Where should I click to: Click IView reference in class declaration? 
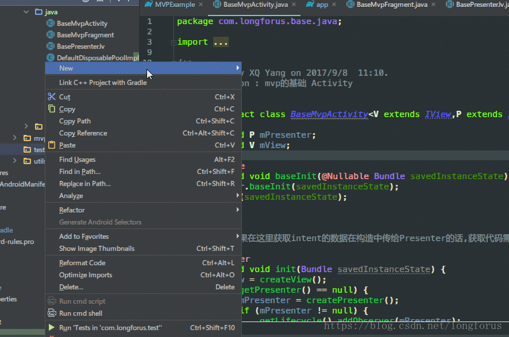[438, 114]
